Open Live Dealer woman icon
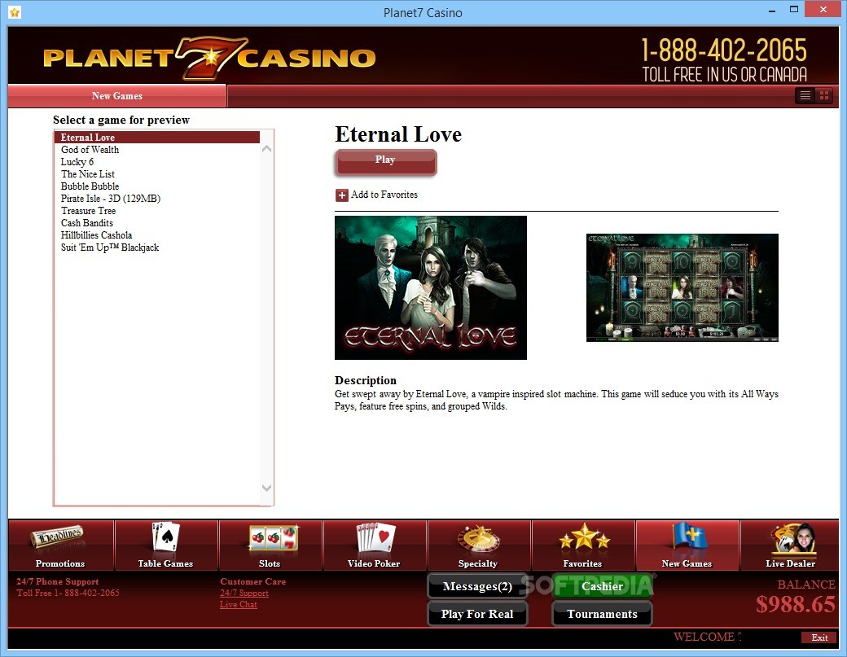 click(x=793, y=538)
